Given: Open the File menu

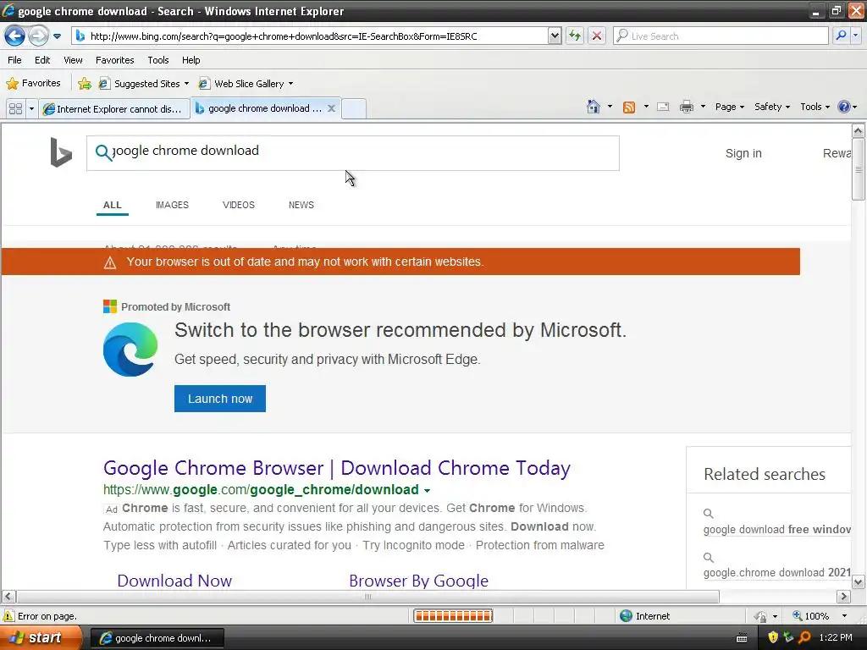Looking at the screenshot, I should point(15,60).
